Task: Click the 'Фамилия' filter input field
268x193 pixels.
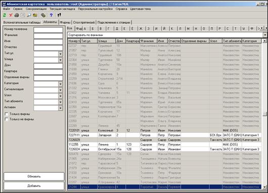Action: [48, 36]
